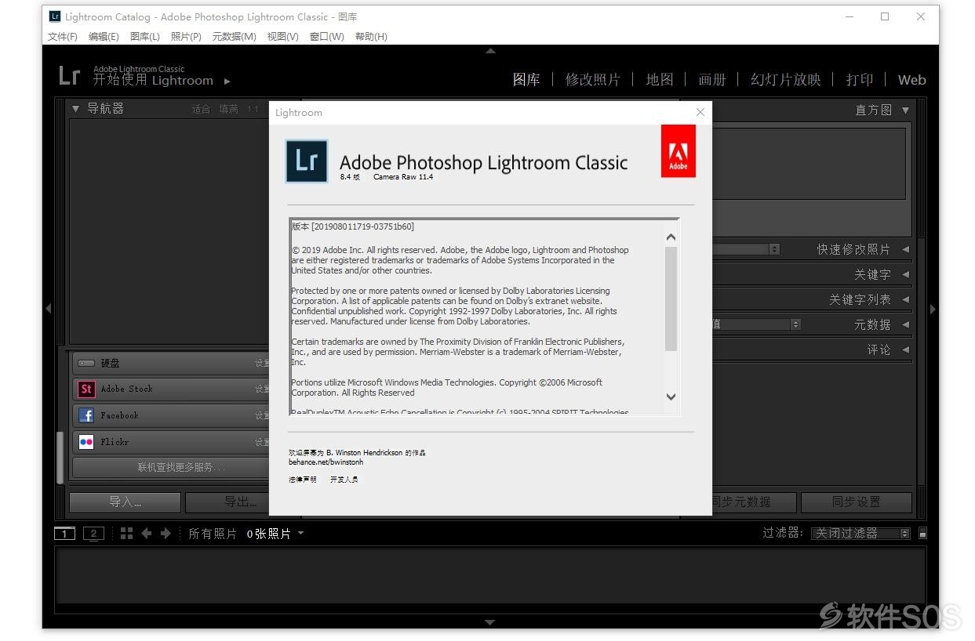Open the dropdown arrow after 0张照片
The height and width of the screenshot is (641, 975).
(x=300, y=534)
